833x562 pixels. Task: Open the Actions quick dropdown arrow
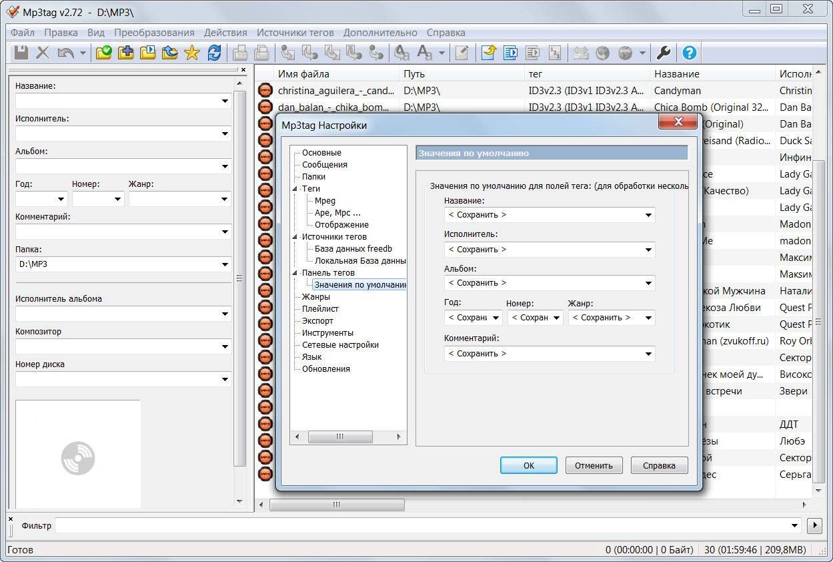click(442, 53)
